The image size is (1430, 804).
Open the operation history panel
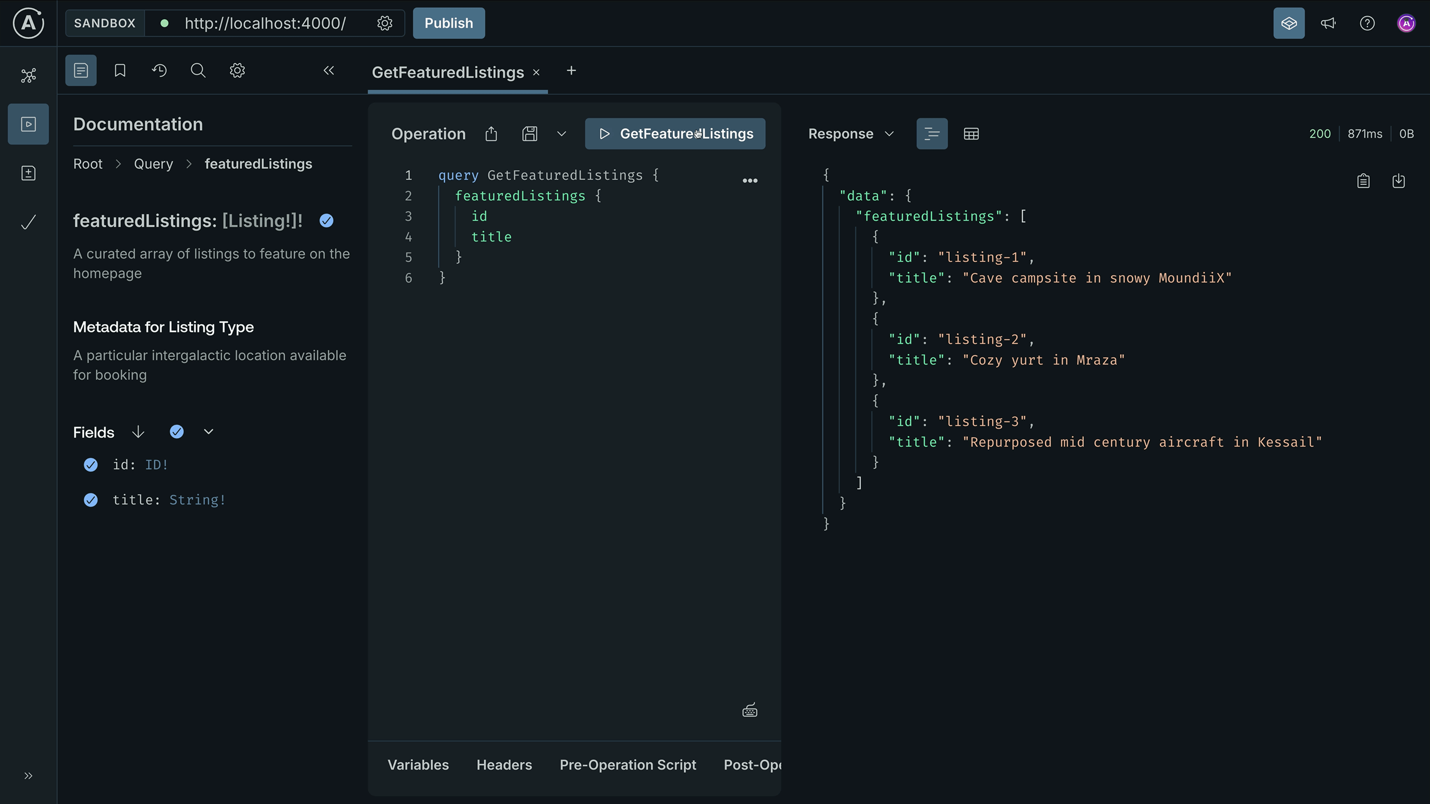[159, 70]
